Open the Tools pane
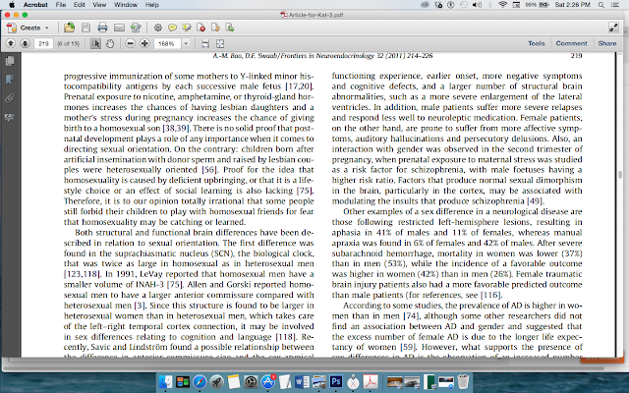The width and height of the screenshot is (629, 393). [x=536, y=43]
